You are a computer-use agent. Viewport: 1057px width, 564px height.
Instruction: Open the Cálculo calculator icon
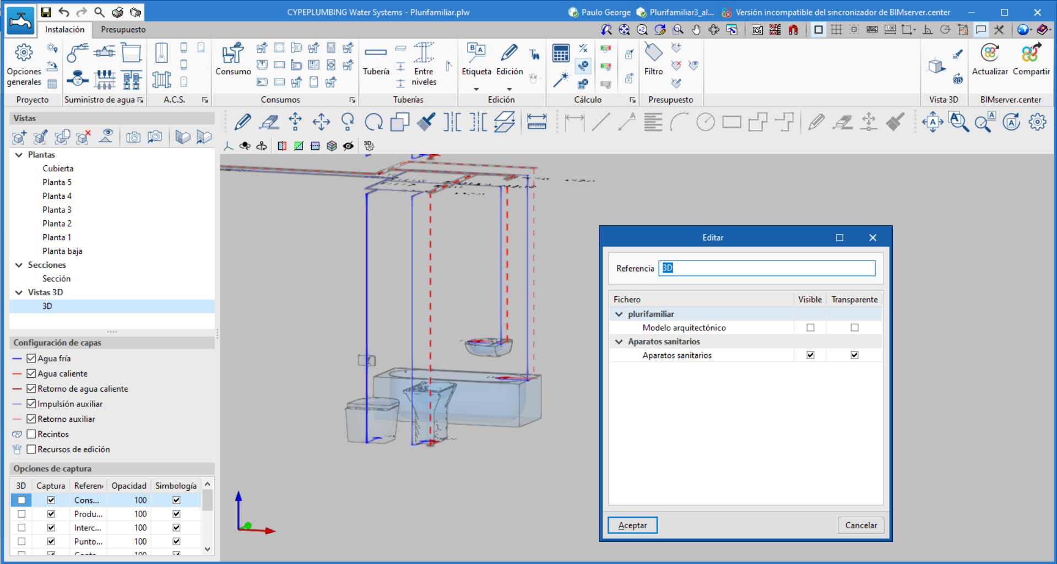(x=561, y=53)
